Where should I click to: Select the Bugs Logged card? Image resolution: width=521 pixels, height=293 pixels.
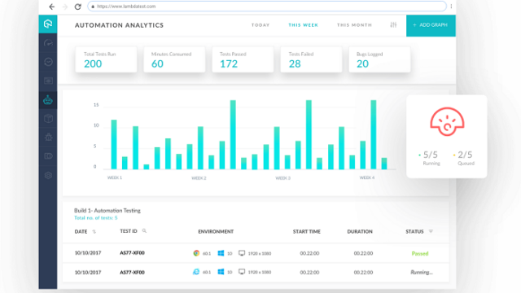[x=380, y=59]
